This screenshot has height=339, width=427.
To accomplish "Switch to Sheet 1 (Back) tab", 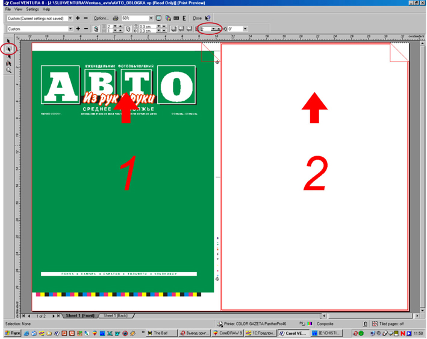I will tap(116, 315).
